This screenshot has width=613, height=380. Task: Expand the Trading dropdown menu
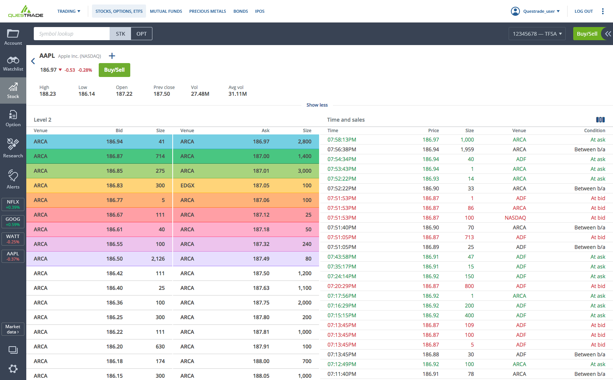[69, 11]
